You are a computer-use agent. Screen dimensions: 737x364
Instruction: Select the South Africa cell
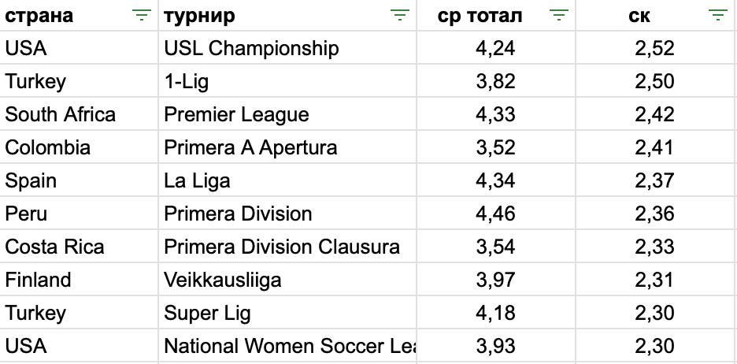pyautogui.click(x=79, y=114)
